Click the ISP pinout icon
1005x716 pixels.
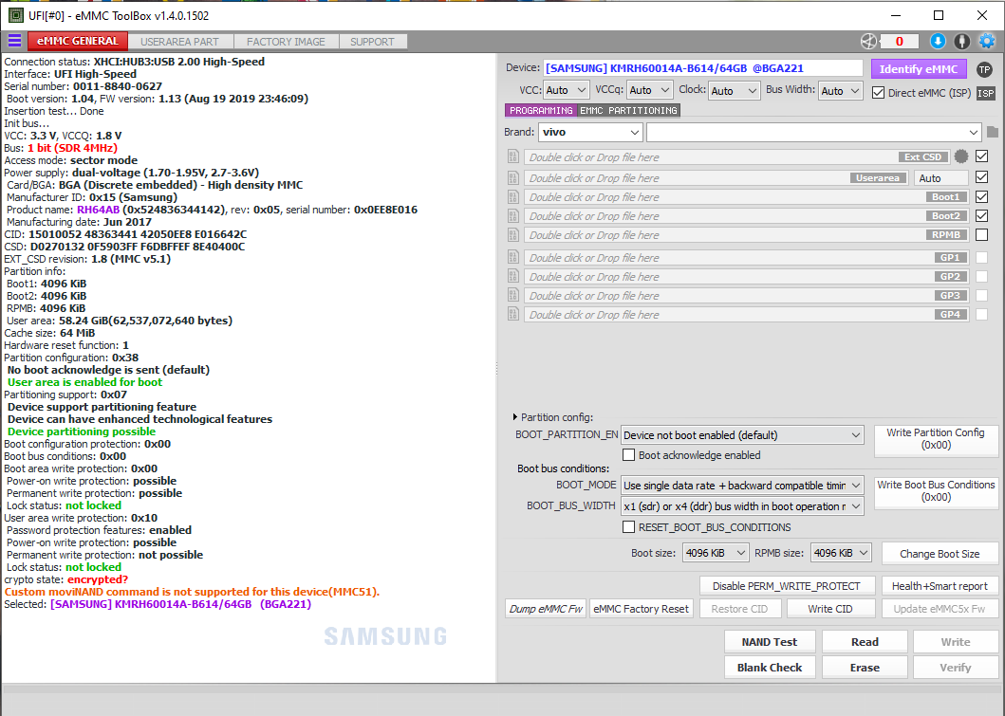pos(986,94)
